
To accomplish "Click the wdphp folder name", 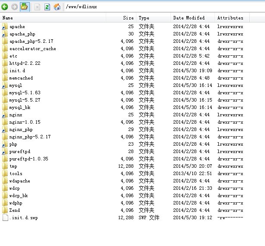I will pos(16,203).
